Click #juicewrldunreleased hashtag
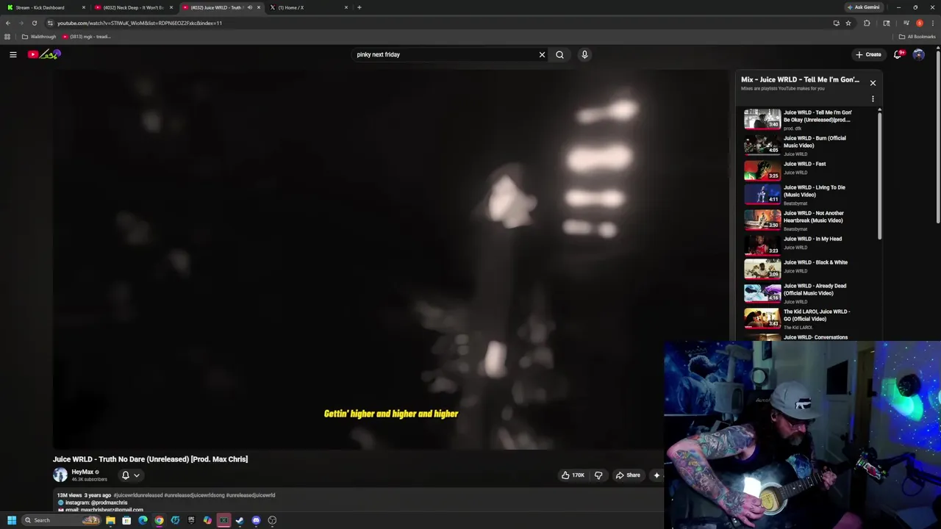941x529 pixels. click(137, 495)
